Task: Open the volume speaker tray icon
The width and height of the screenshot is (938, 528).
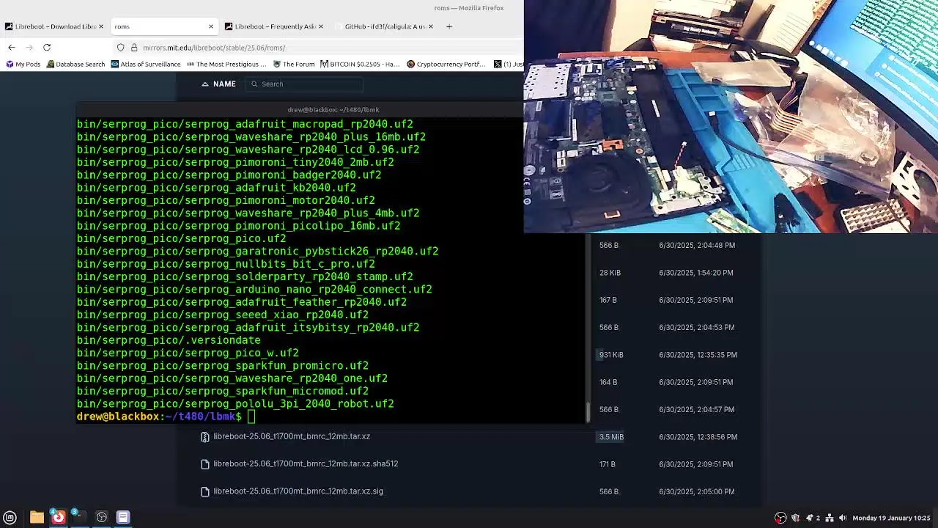Action: pyautogui.click(x=843, y=518)
